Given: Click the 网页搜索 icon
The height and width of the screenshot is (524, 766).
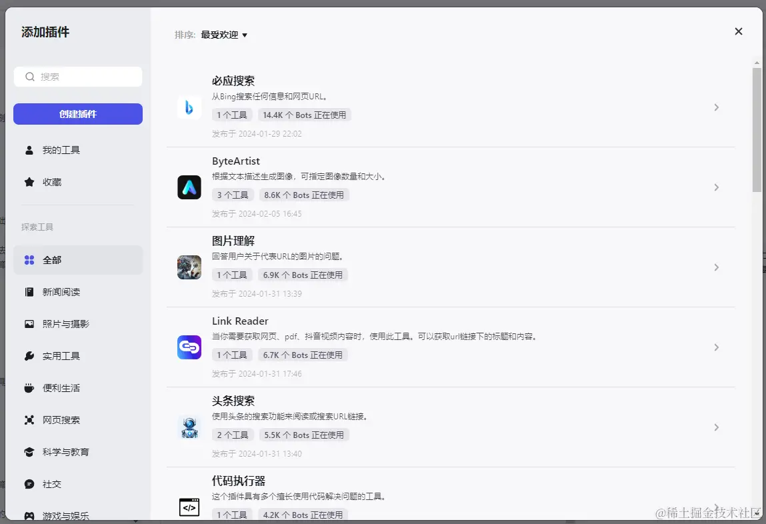Looking at the screenshot, I should pyautogui.click(x=29, y=420).
